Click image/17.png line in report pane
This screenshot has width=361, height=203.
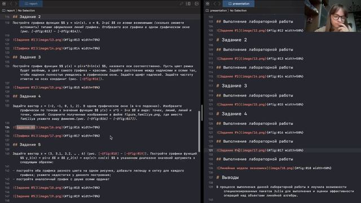56,136
